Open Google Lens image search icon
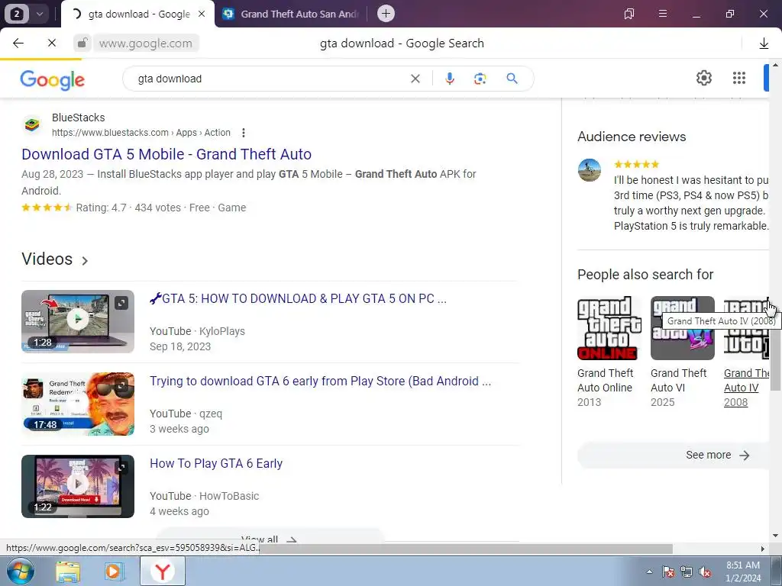The width and height of the screenshot is (782, 586). 480,79
